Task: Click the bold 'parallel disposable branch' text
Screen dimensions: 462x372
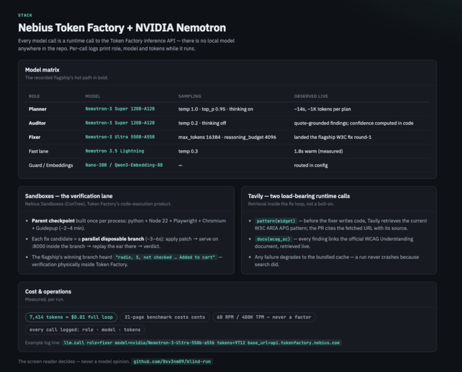Action: (113, 239)
